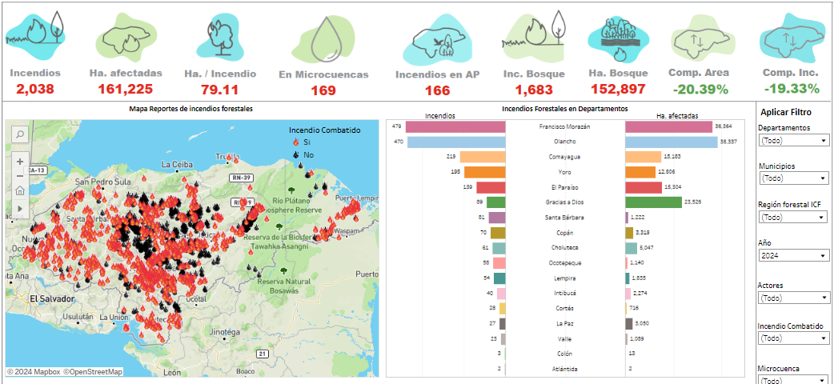This screenshot has height=384, width=834.
Task: Click the En Microcuencas value 169
Action: click(x=323, y=90)
